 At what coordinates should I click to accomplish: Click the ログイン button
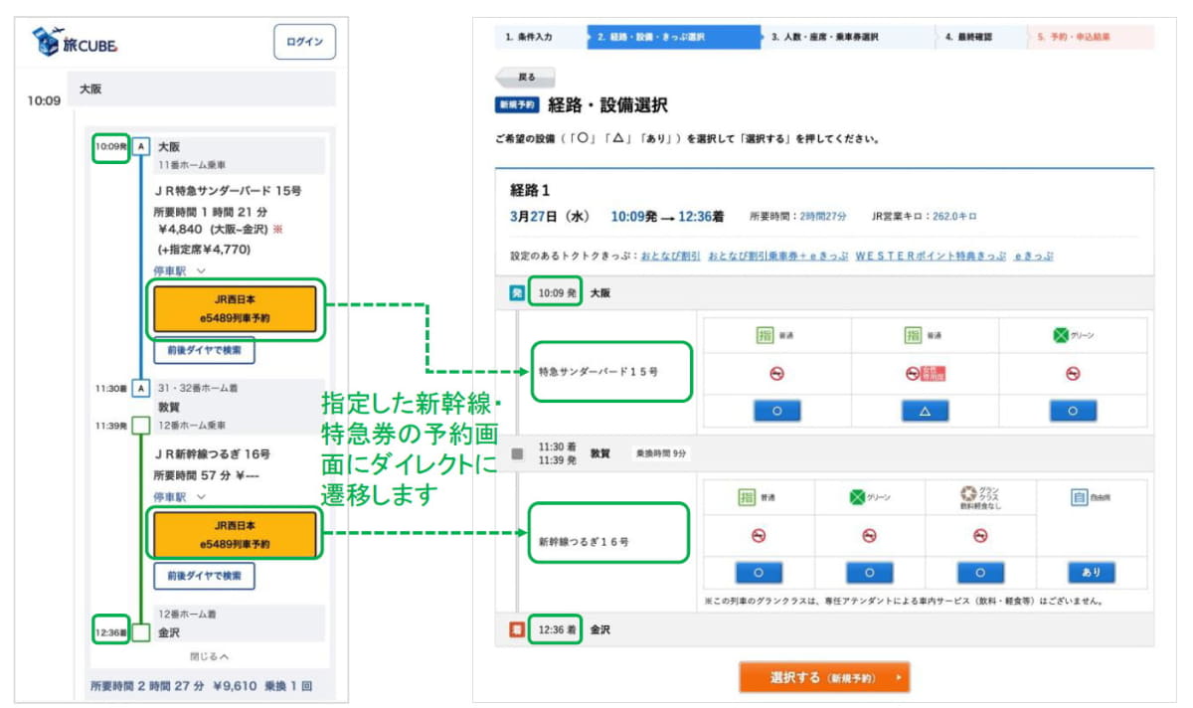point(304,42)
